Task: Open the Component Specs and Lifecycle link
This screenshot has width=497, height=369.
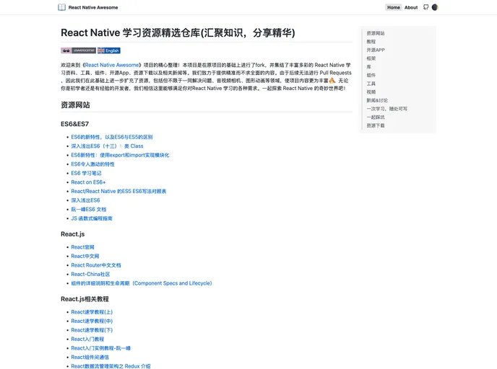Action: tap(142, 283)
